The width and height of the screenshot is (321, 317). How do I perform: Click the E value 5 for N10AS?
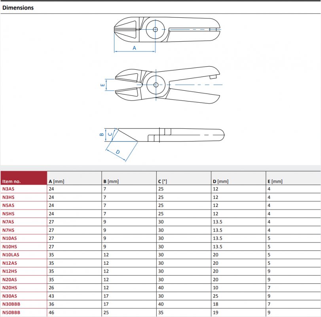[x=269, y=238]
